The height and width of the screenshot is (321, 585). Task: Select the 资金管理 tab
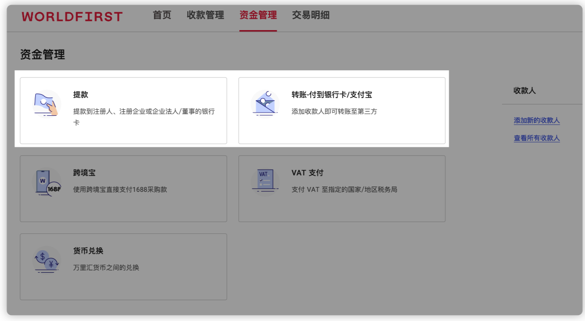click(x=258, y=16)
